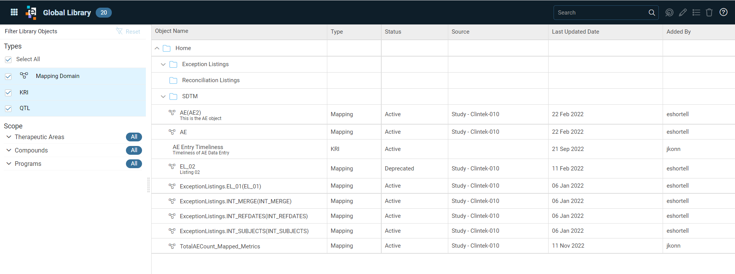This screenshot has height=274, width=735.
Task: Click the All badge next to Compounds
Action: (134, 150)
